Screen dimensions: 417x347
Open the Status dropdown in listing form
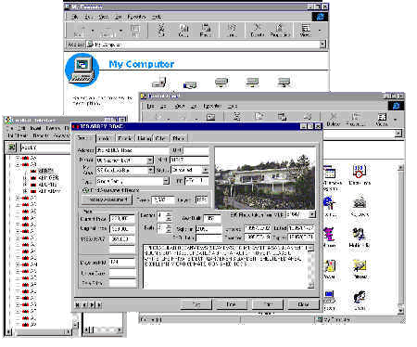point(205,170)
